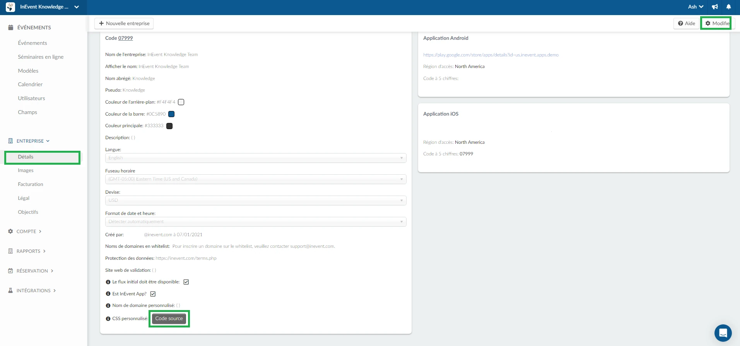Open the Devise dropdown

point(256,201)
